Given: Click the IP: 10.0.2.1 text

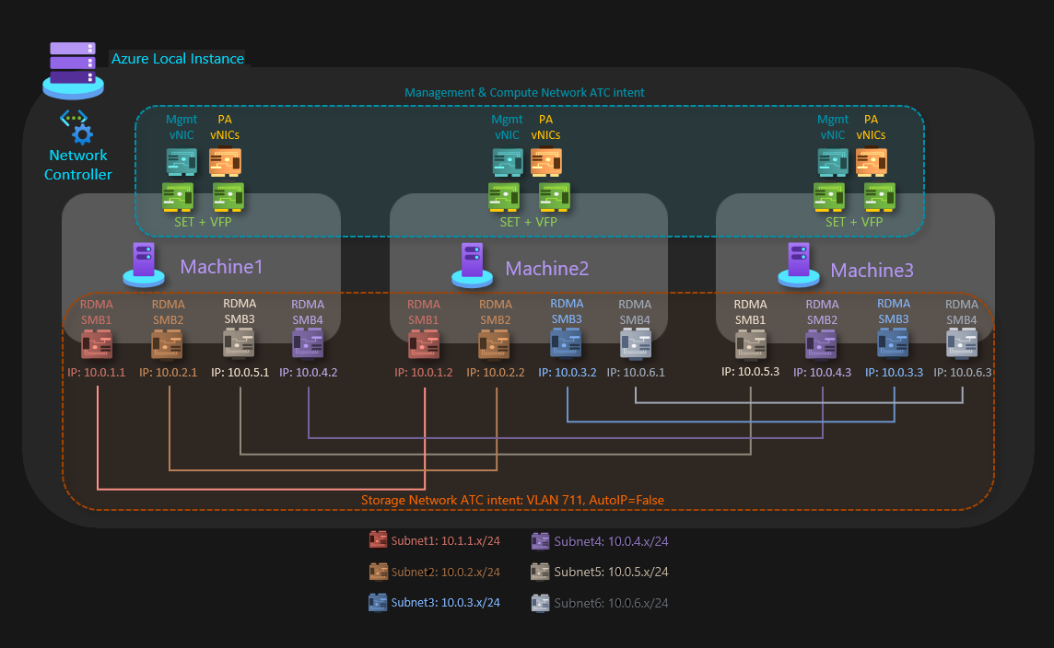Looking at the screenshot, I should pyautogui.click(x=168, y=372).
